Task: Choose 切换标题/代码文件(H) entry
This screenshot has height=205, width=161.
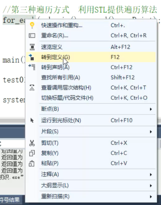Action: tap(90, 98)
